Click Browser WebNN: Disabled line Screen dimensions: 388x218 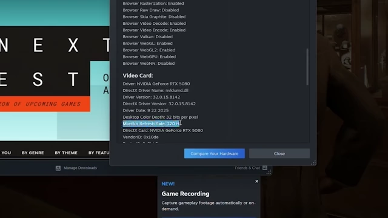point(149,64)
